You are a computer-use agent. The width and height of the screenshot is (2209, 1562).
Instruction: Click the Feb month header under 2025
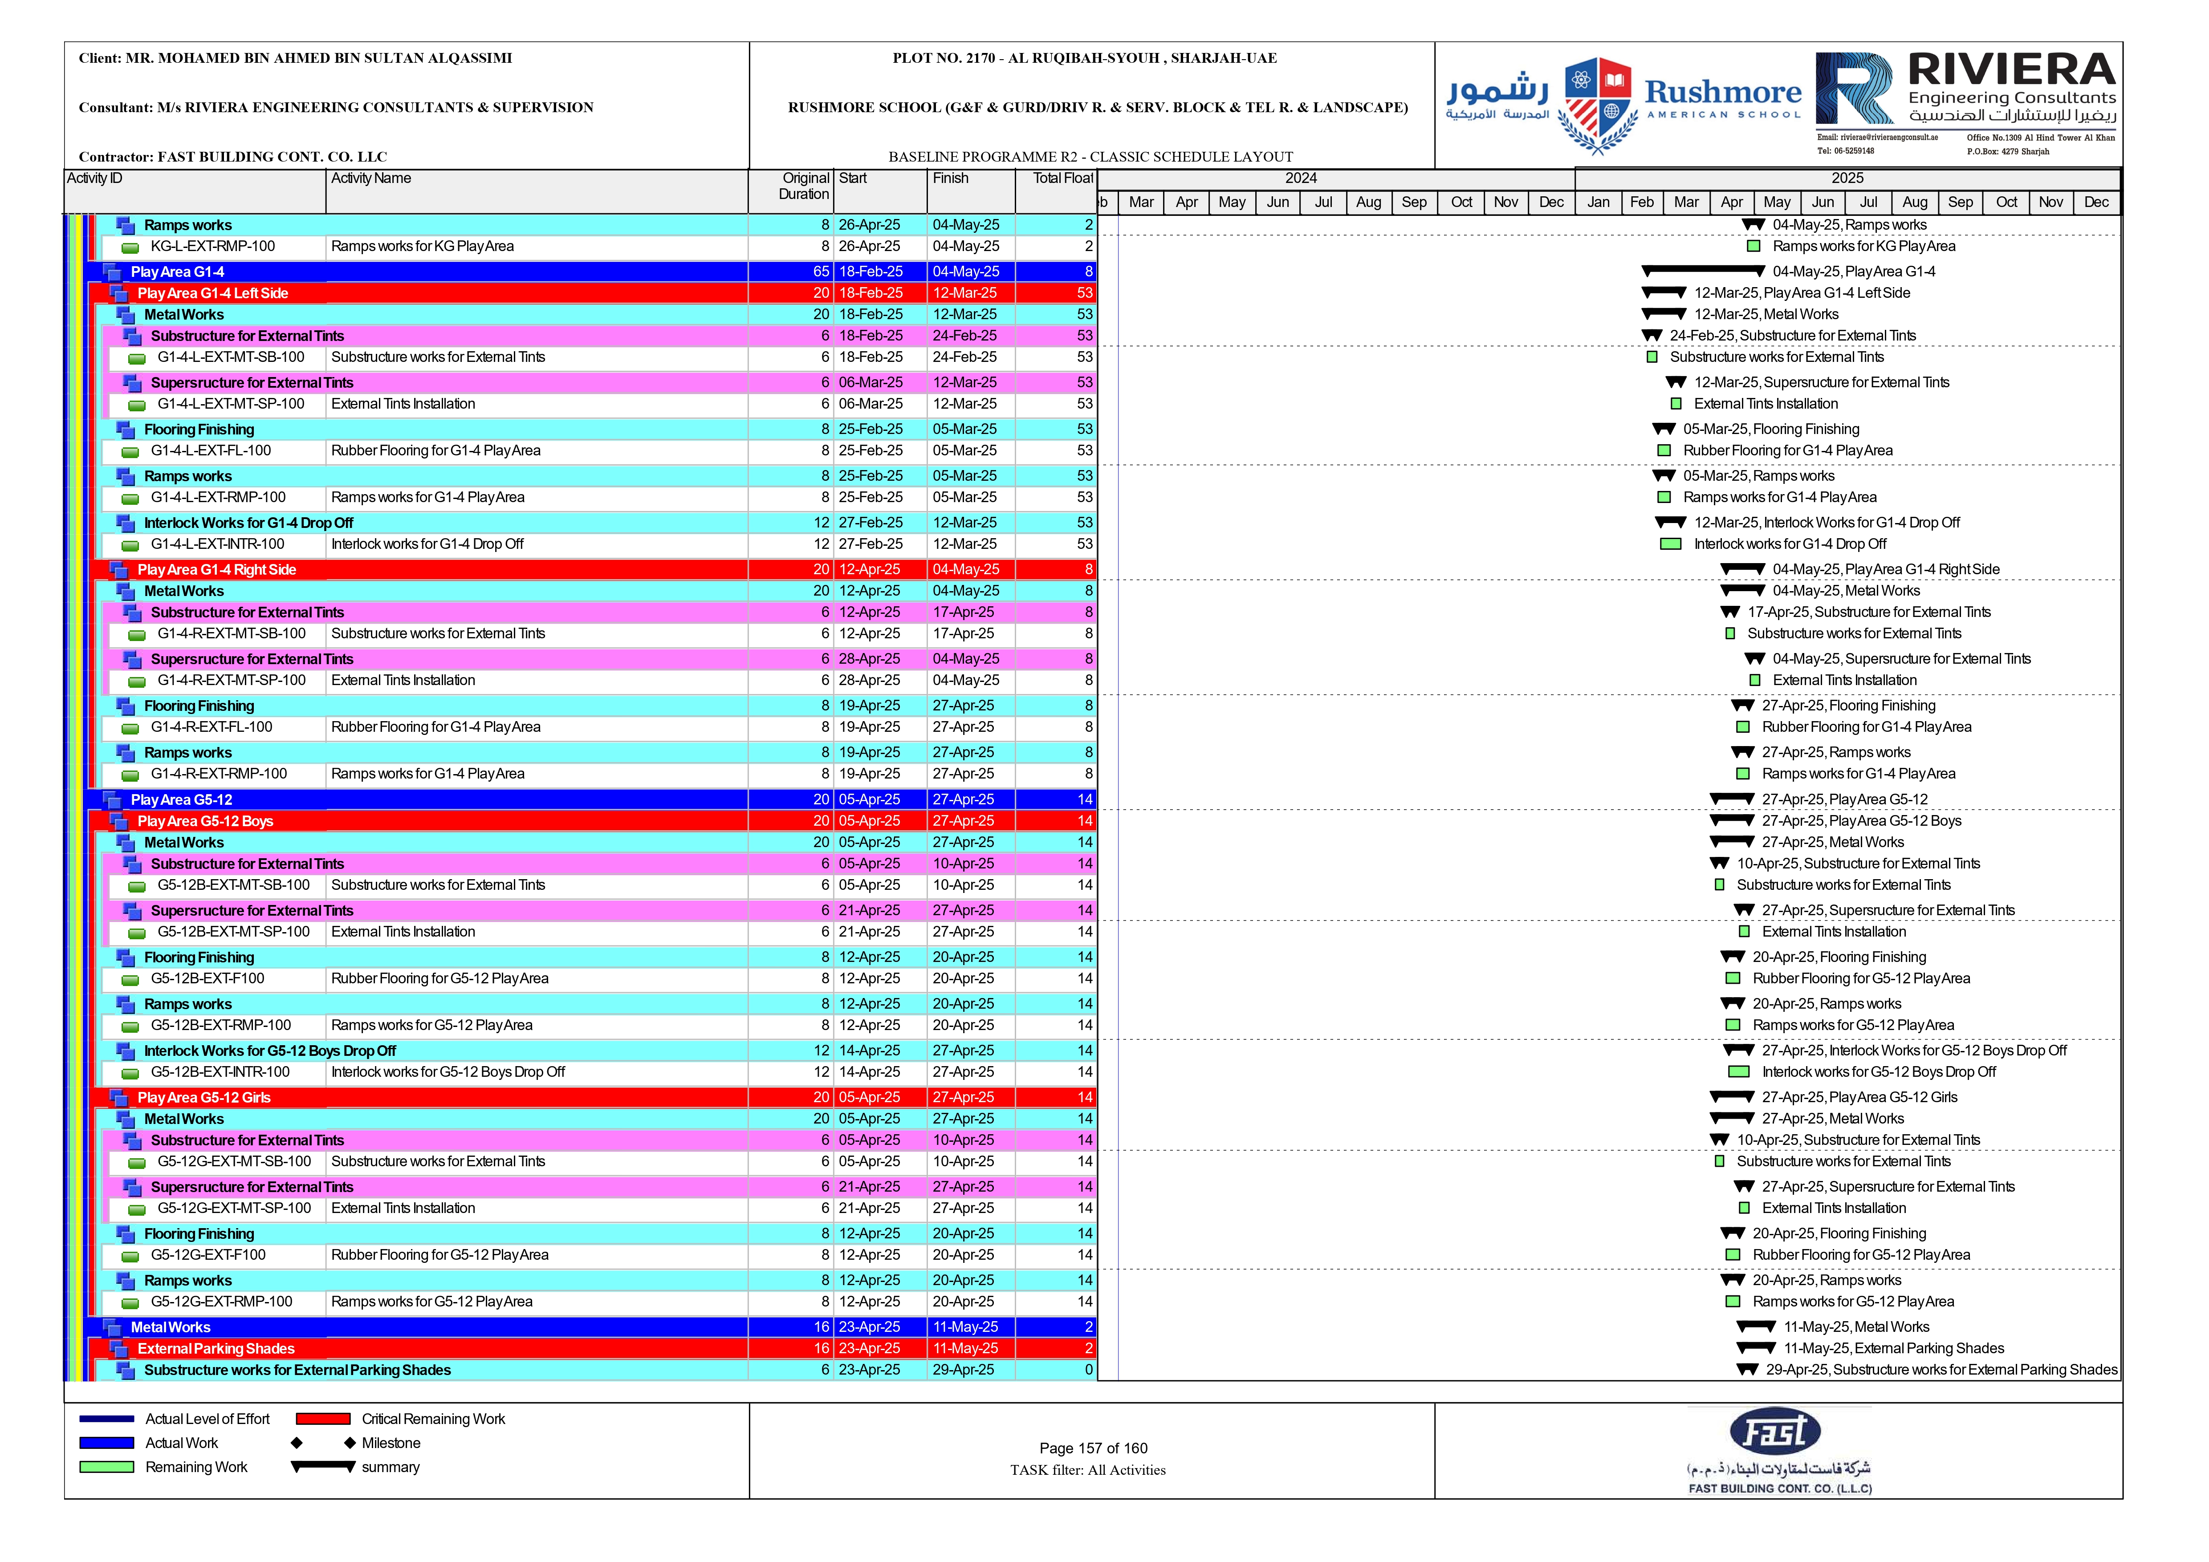coord(1641,203)
